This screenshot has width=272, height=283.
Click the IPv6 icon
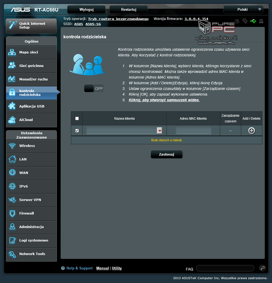12,186
